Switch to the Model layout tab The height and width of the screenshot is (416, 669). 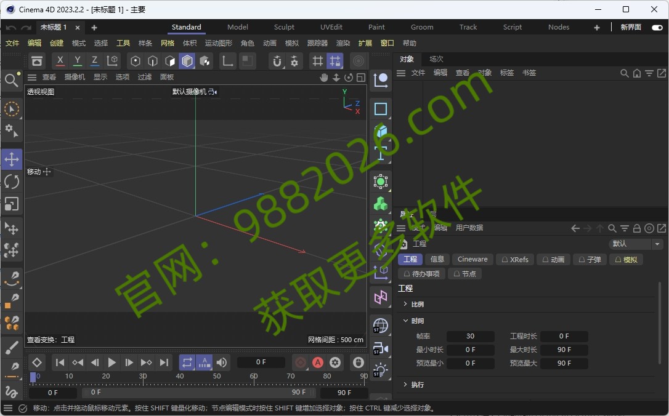pyautogui.click(x=238, y=27)
